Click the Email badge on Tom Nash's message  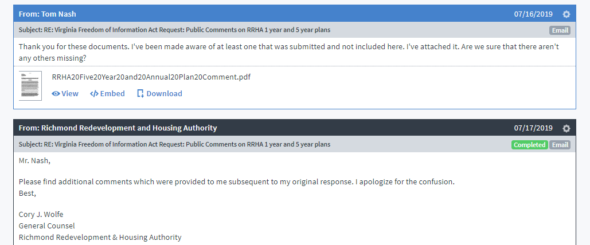(560, 30)
